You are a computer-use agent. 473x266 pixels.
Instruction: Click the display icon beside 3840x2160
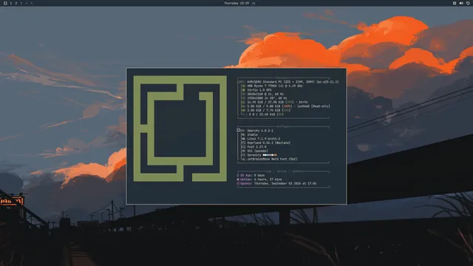pos(243,94)
